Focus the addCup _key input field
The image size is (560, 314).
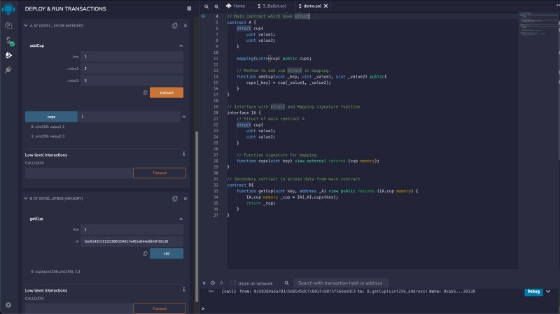132,57
